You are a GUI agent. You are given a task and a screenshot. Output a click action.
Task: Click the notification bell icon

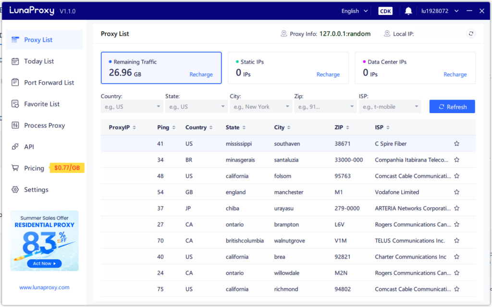[x=408, y=10]
